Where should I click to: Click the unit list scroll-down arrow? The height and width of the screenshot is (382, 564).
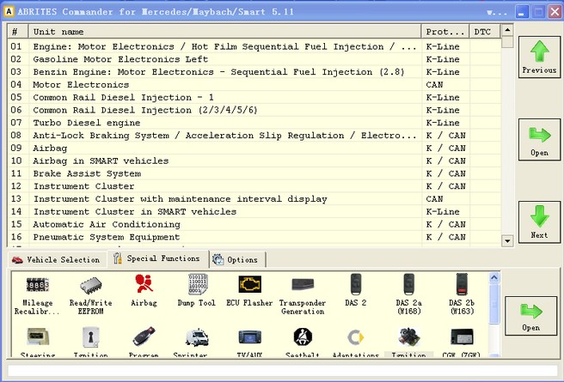click(507, 241)
